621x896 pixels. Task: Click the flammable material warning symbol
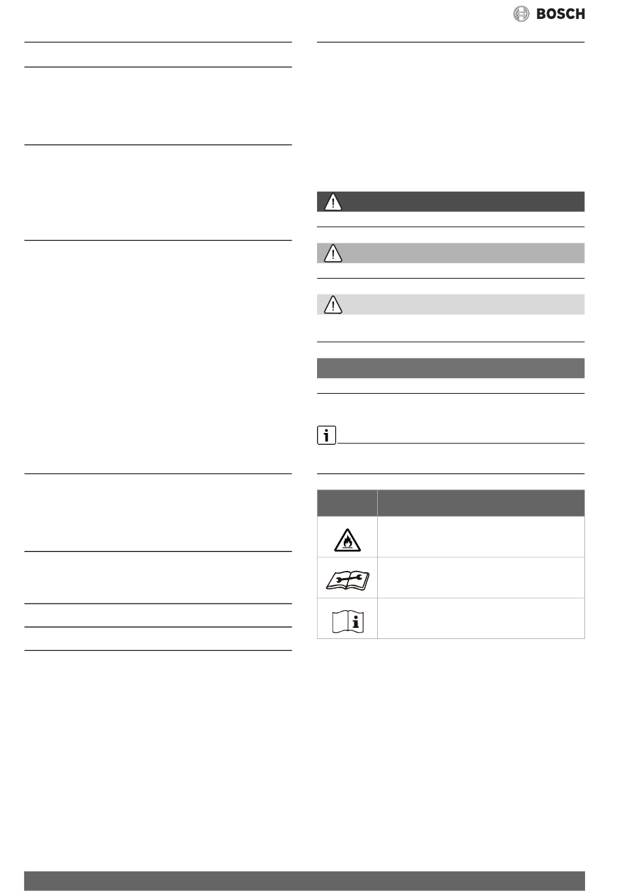(x=348, y=538)
